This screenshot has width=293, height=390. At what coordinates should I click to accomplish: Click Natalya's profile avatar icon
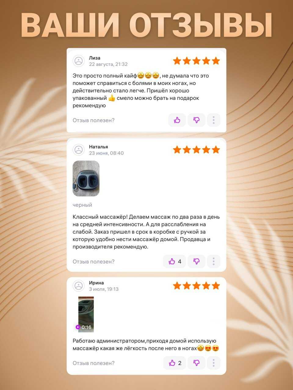79,150
